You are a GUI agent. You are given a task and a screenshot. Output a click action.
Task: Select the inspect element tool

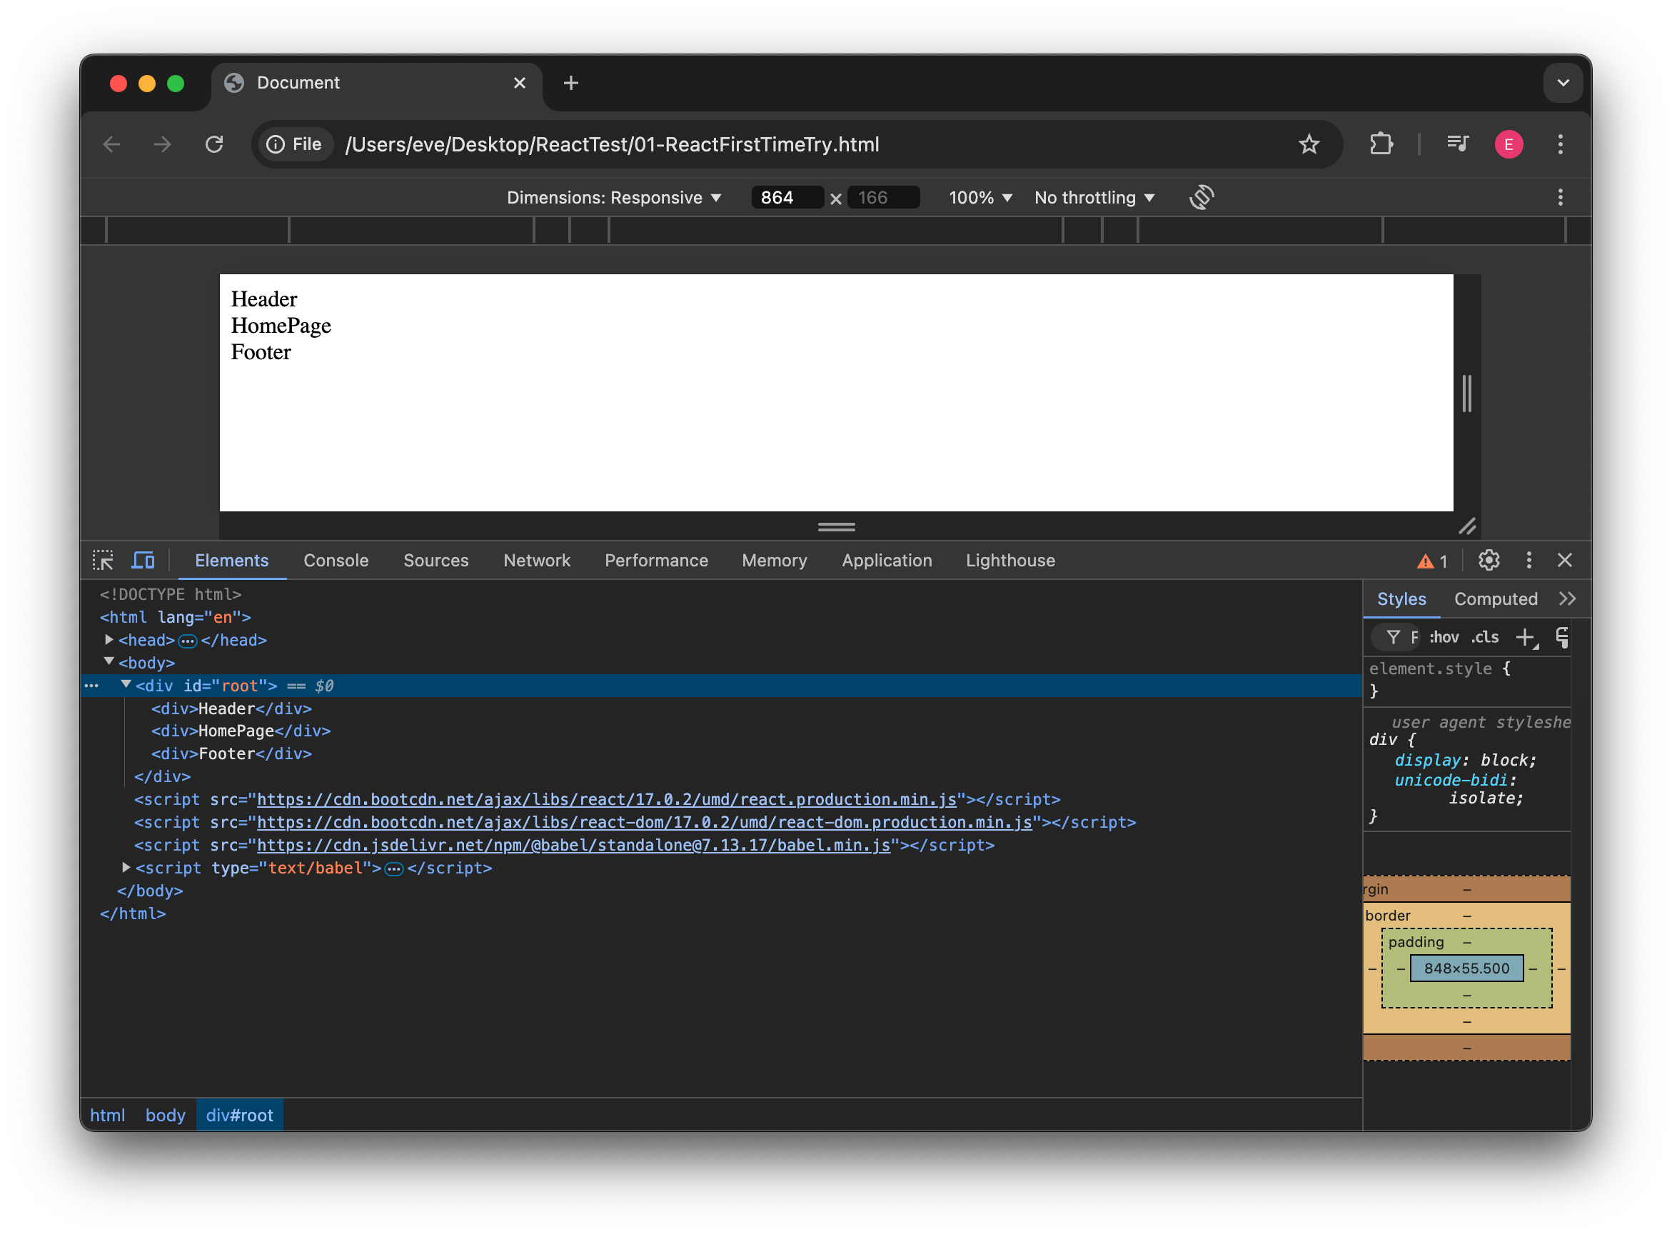(104, 560)
